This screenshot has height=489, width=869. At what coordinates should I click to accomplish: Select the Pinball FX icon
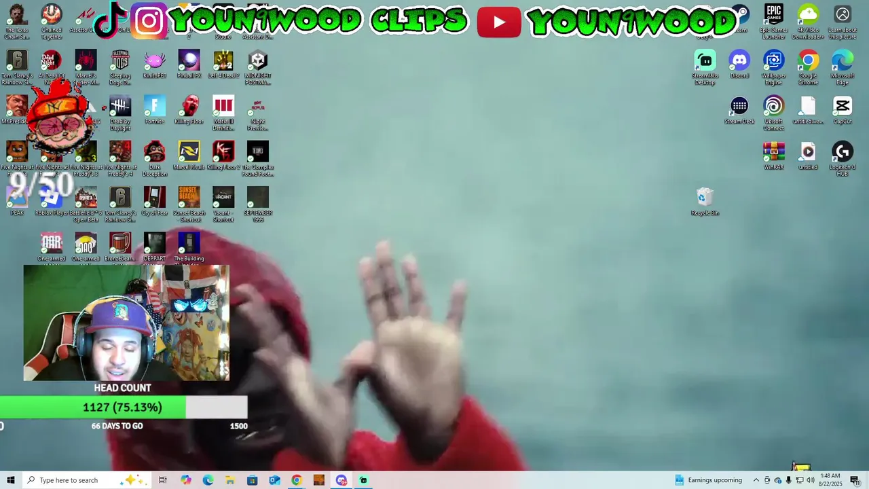[x=189, y=65]
